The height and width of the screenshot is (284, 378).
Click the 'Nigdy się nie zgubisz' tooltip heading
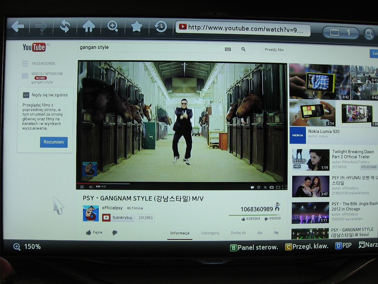50,95
